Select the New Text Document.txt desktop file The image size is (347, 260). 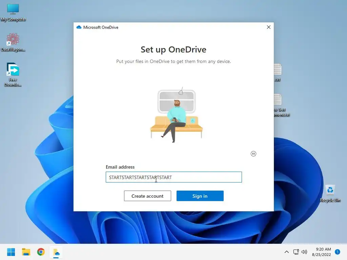click(x=282, y=105)
